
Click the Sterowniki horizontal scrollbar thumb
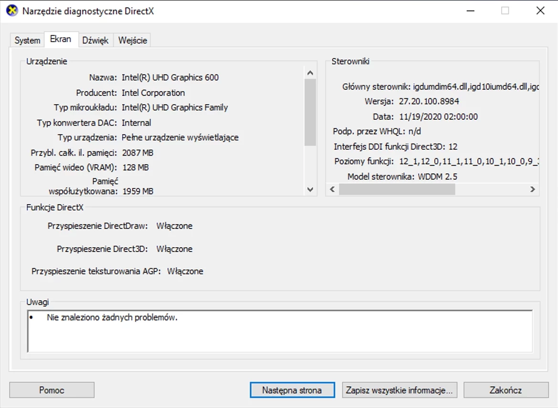[397, 189]
